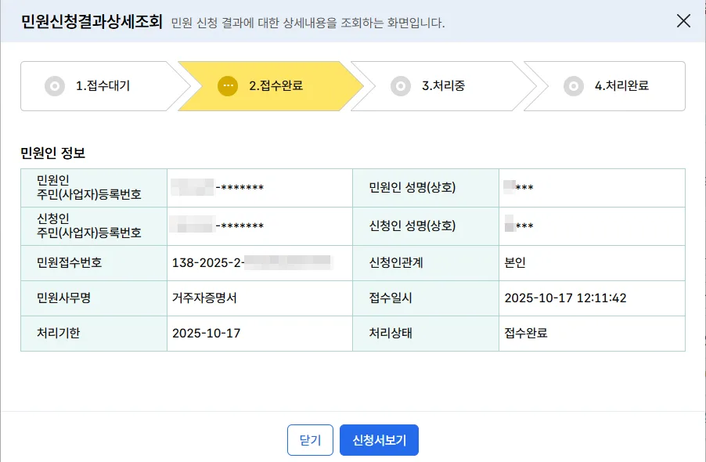Select the 3.처리중 step

pos(443,86)
